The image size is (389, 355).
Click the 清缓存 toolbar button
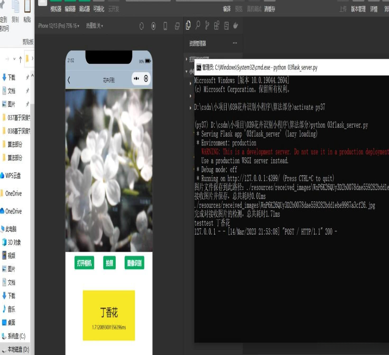pos(269,9)
